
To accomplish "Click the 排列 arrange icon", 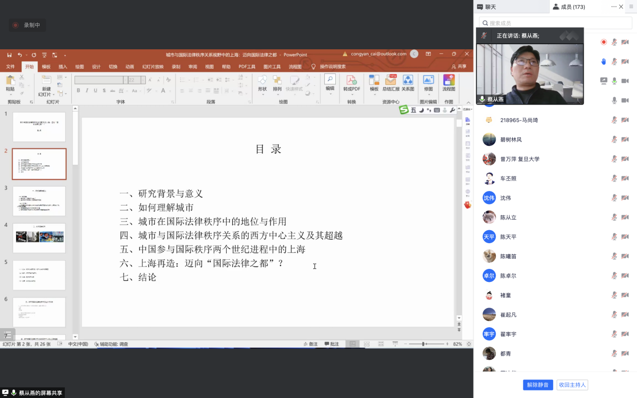I will (277, 80).
